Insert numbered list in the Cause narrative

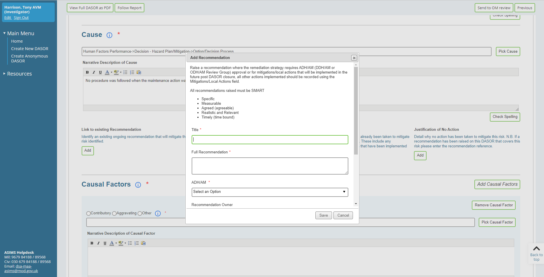132,72
